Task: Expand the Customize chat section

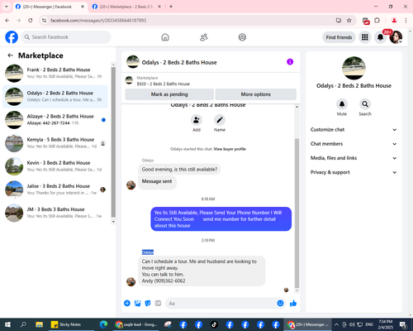Action: [354, 130]
